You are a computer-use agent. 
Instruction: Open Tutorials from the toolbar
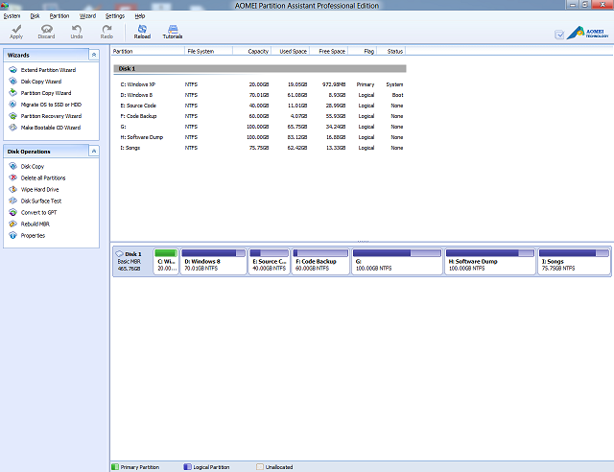173,29
